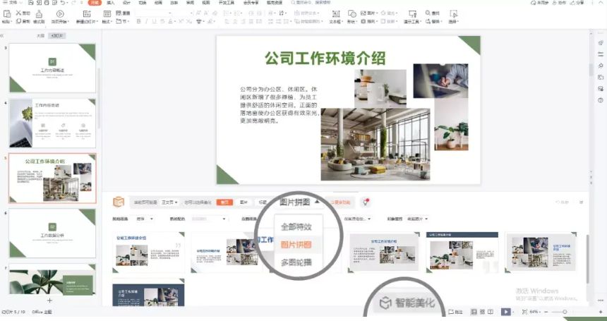Open the Arrange (排列) dropdown

point(369,22)
